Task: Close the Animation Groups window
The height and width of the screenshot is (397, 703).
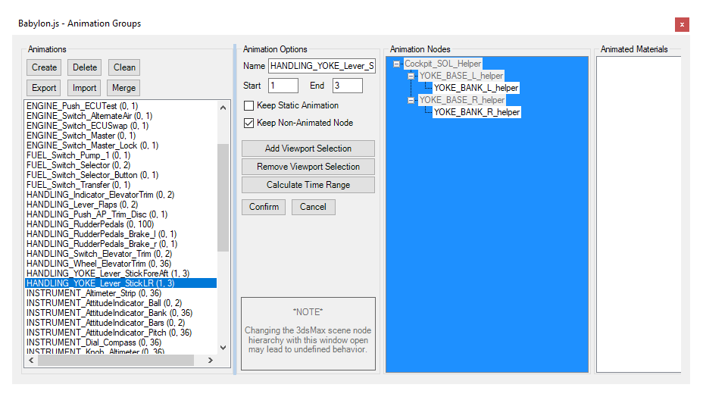Action: point(682,25)
